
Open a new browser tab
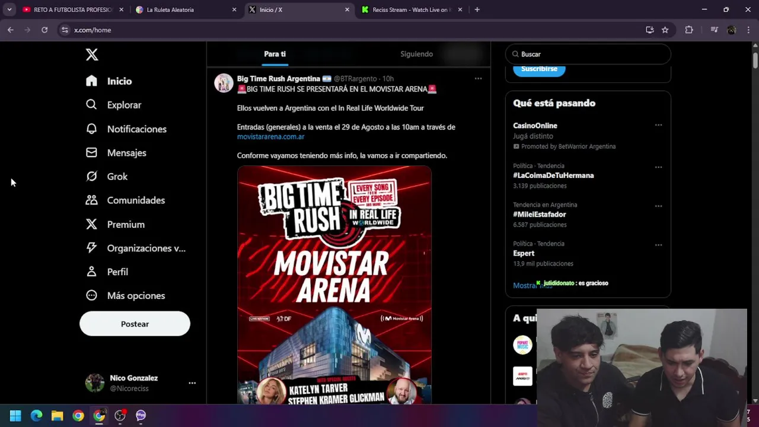[477, 9]
